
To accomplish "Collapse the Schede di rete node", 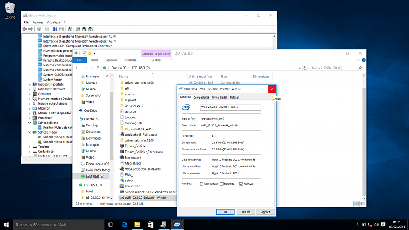I will [29, 123].
